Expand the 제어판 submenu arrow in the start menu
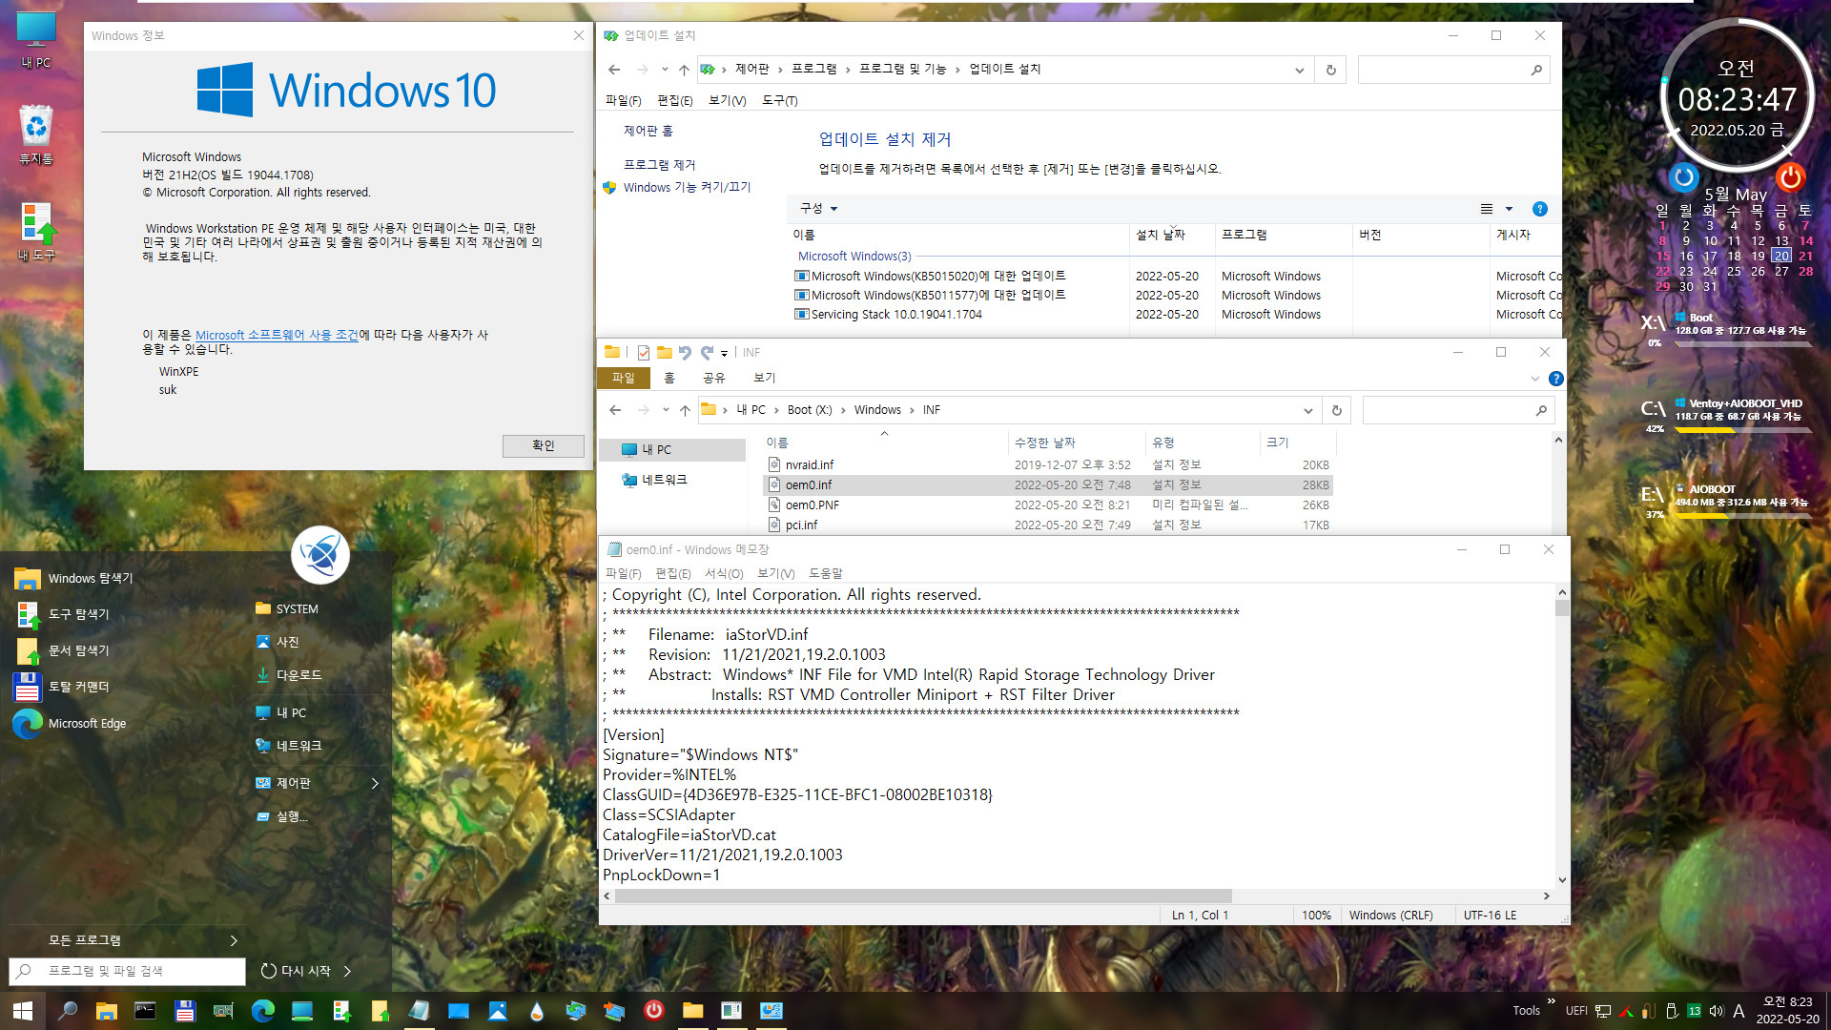The height and width of the screenshot is (1030, 1831). (x=375, y=783)
